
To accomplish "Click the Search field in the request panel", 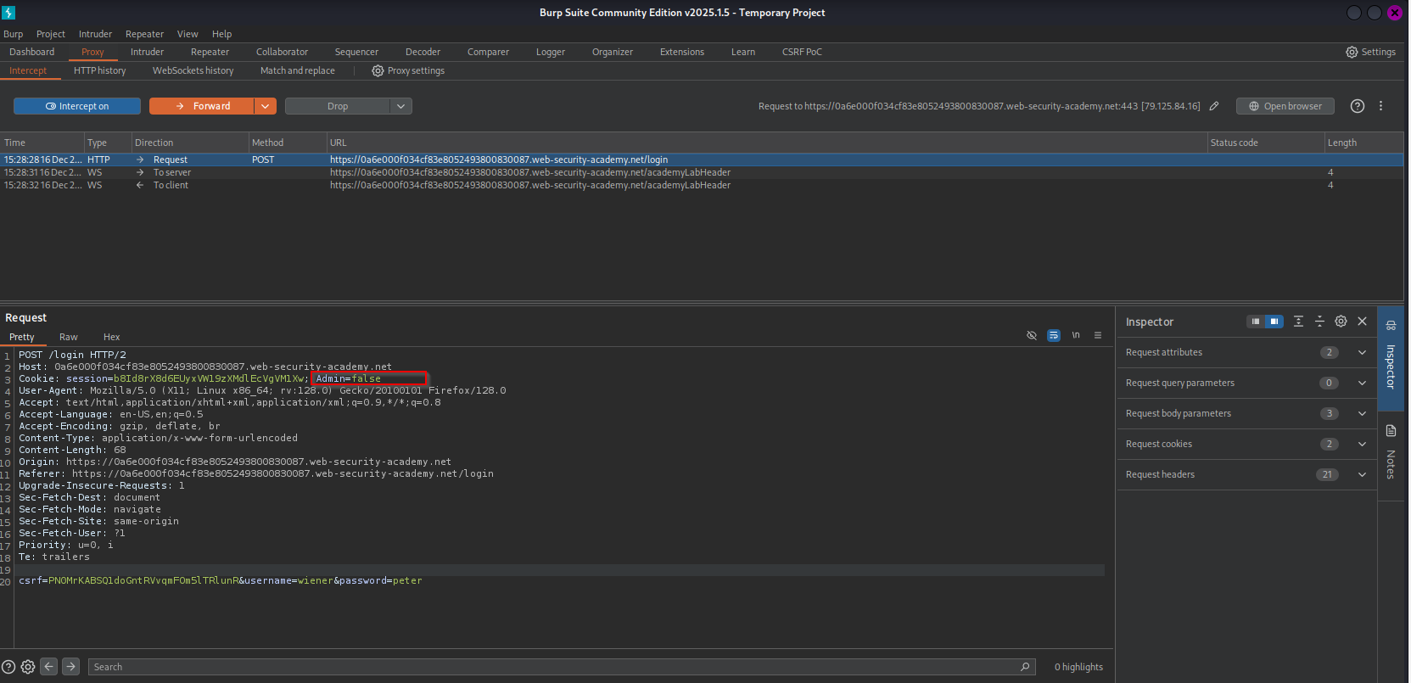I will (x=552, y=667).
